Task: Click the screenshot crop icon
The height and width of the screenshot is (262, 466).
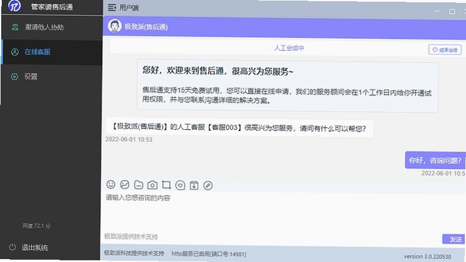Action: pyautogui.click(x=166, y=185)
